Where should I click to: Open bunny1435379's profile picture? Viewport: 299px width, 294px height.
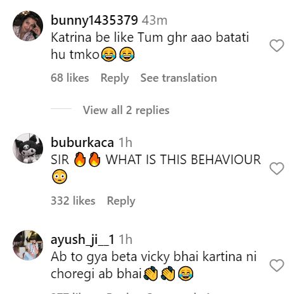point(28,26)
